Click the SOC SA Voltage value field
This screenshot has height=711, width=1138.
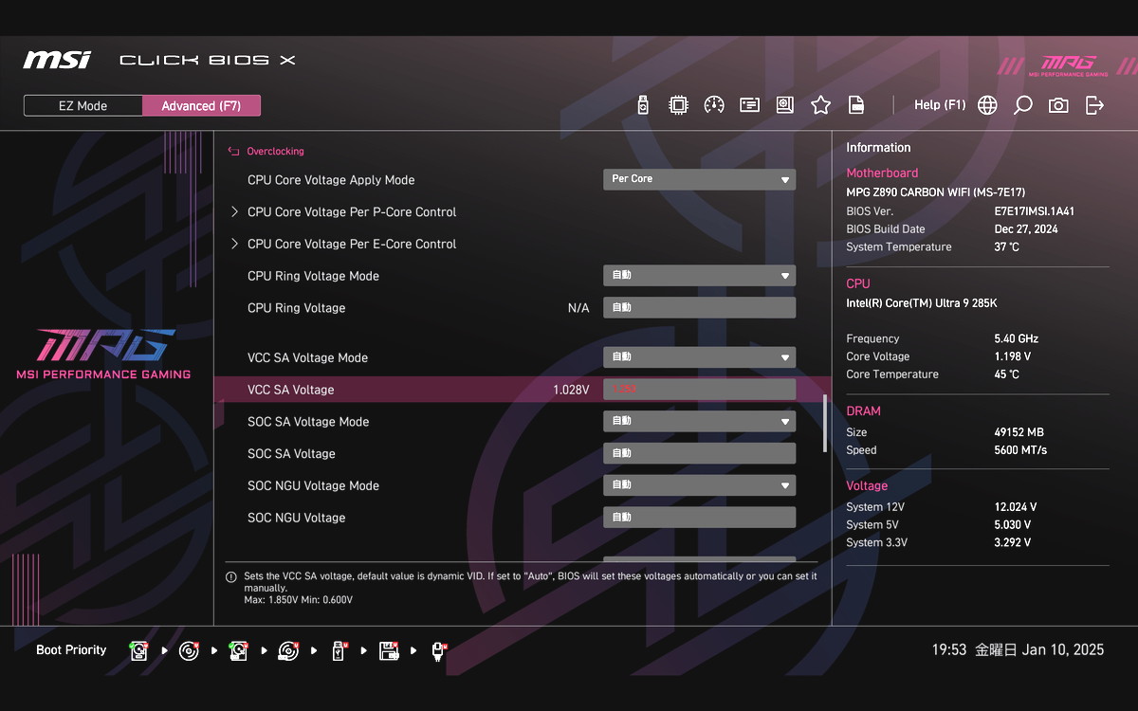(699, 454)
